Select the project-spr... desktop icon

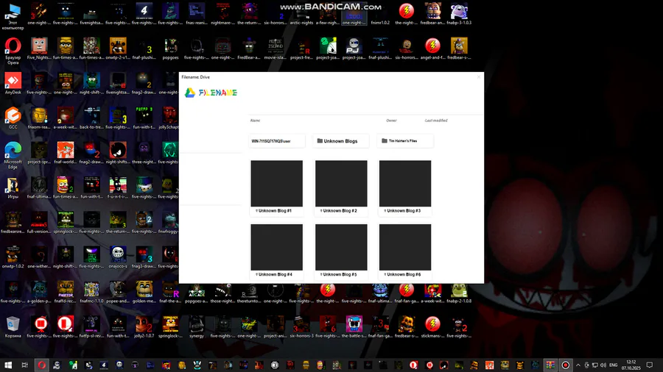point(39,153)
